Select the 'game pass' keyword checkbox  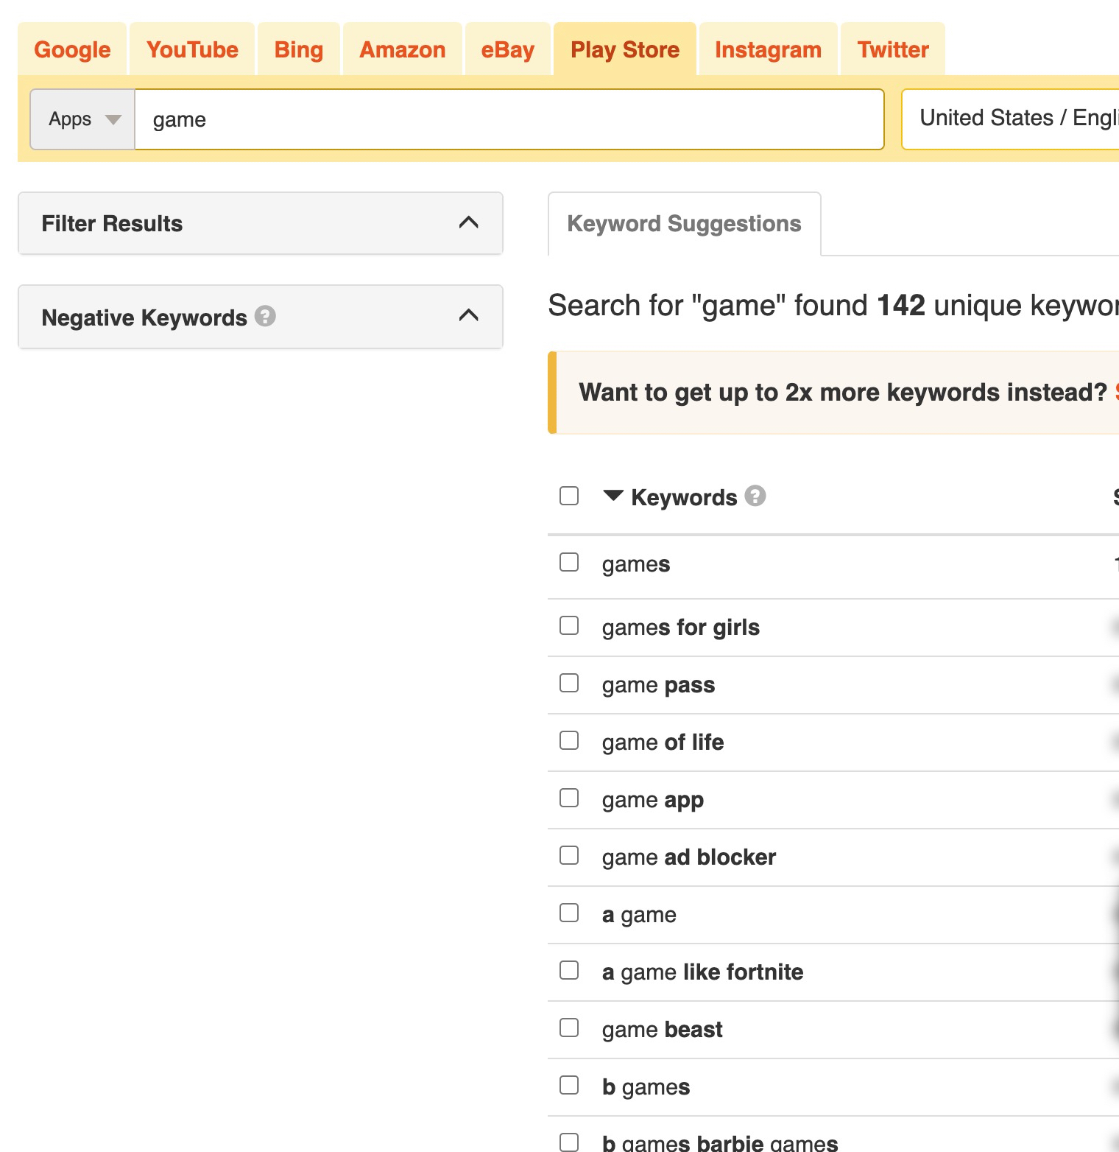pyautogui.click(x=569, y=684)
